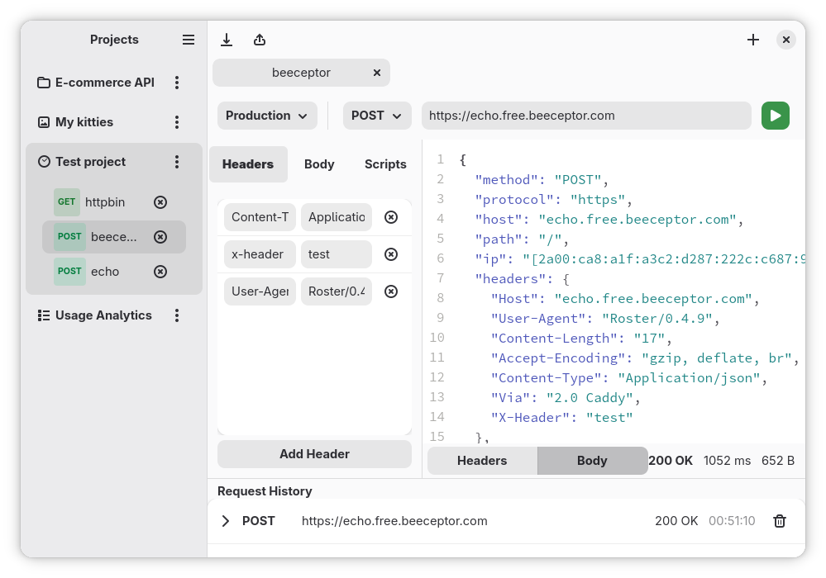Viewport: 826px width, 578px height.
Task: Open Test project options menu
Action: (177, 162)
